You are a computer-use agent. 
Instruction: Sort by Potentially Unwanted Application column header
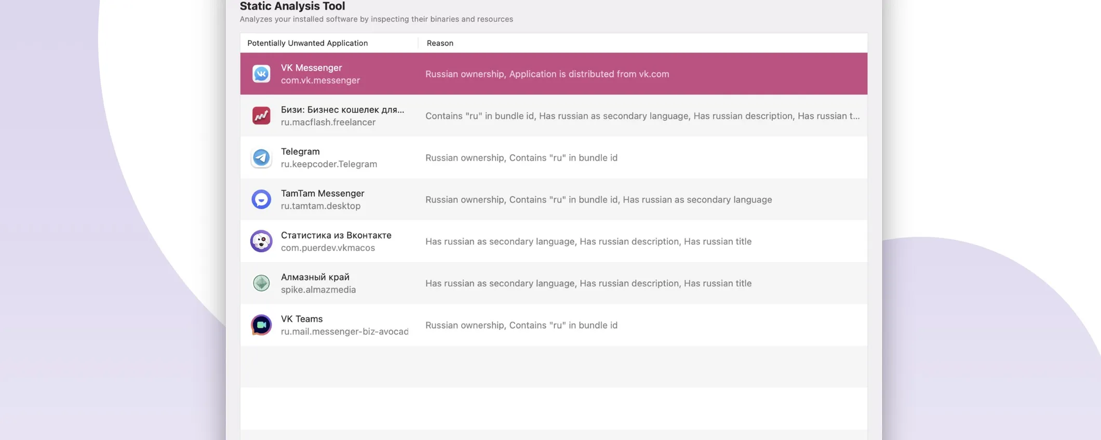click(307, 43)
